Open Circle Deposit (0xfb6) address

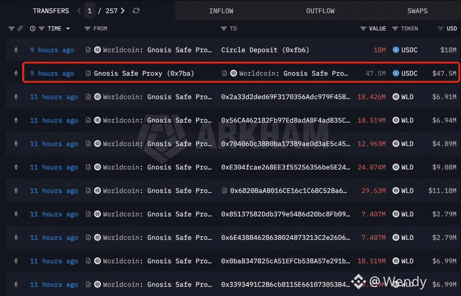click(x=265, y=50)
